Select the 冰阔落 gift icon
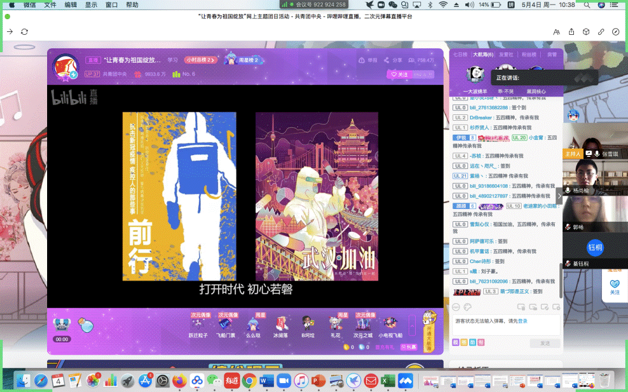628x392 pixels. click(281, 324)
